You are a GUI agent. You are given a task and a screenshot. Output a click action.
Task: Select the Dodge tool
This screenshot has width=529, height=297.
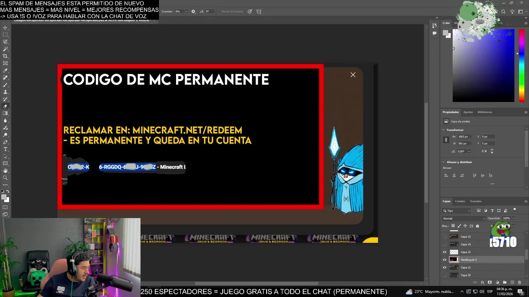click(5, 134)
